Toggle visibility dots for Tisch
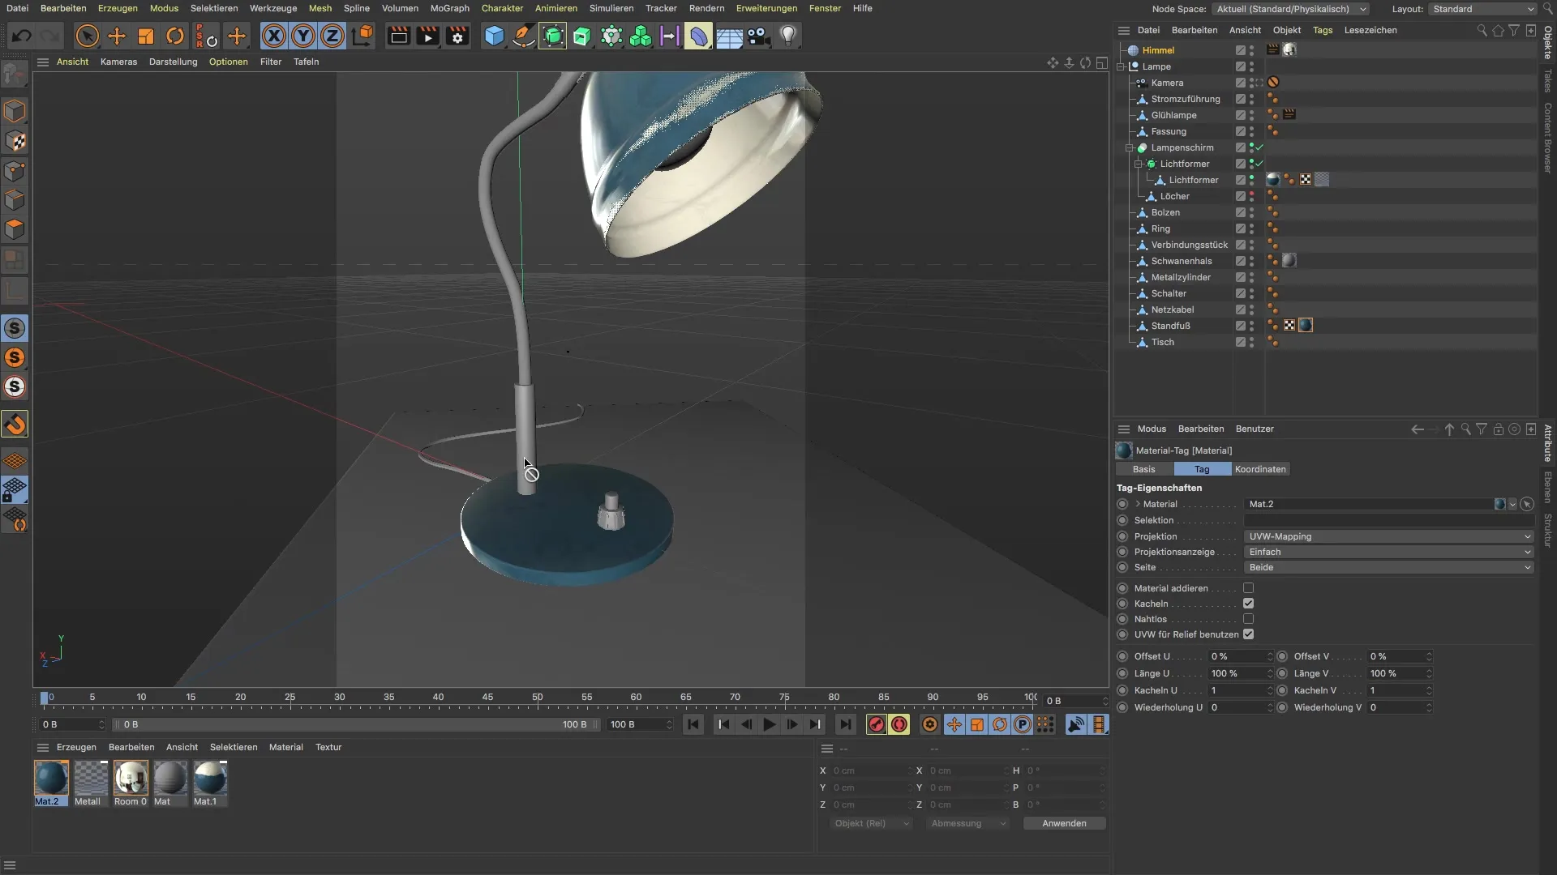1557x875 pixels. (x=1251, y=342)
